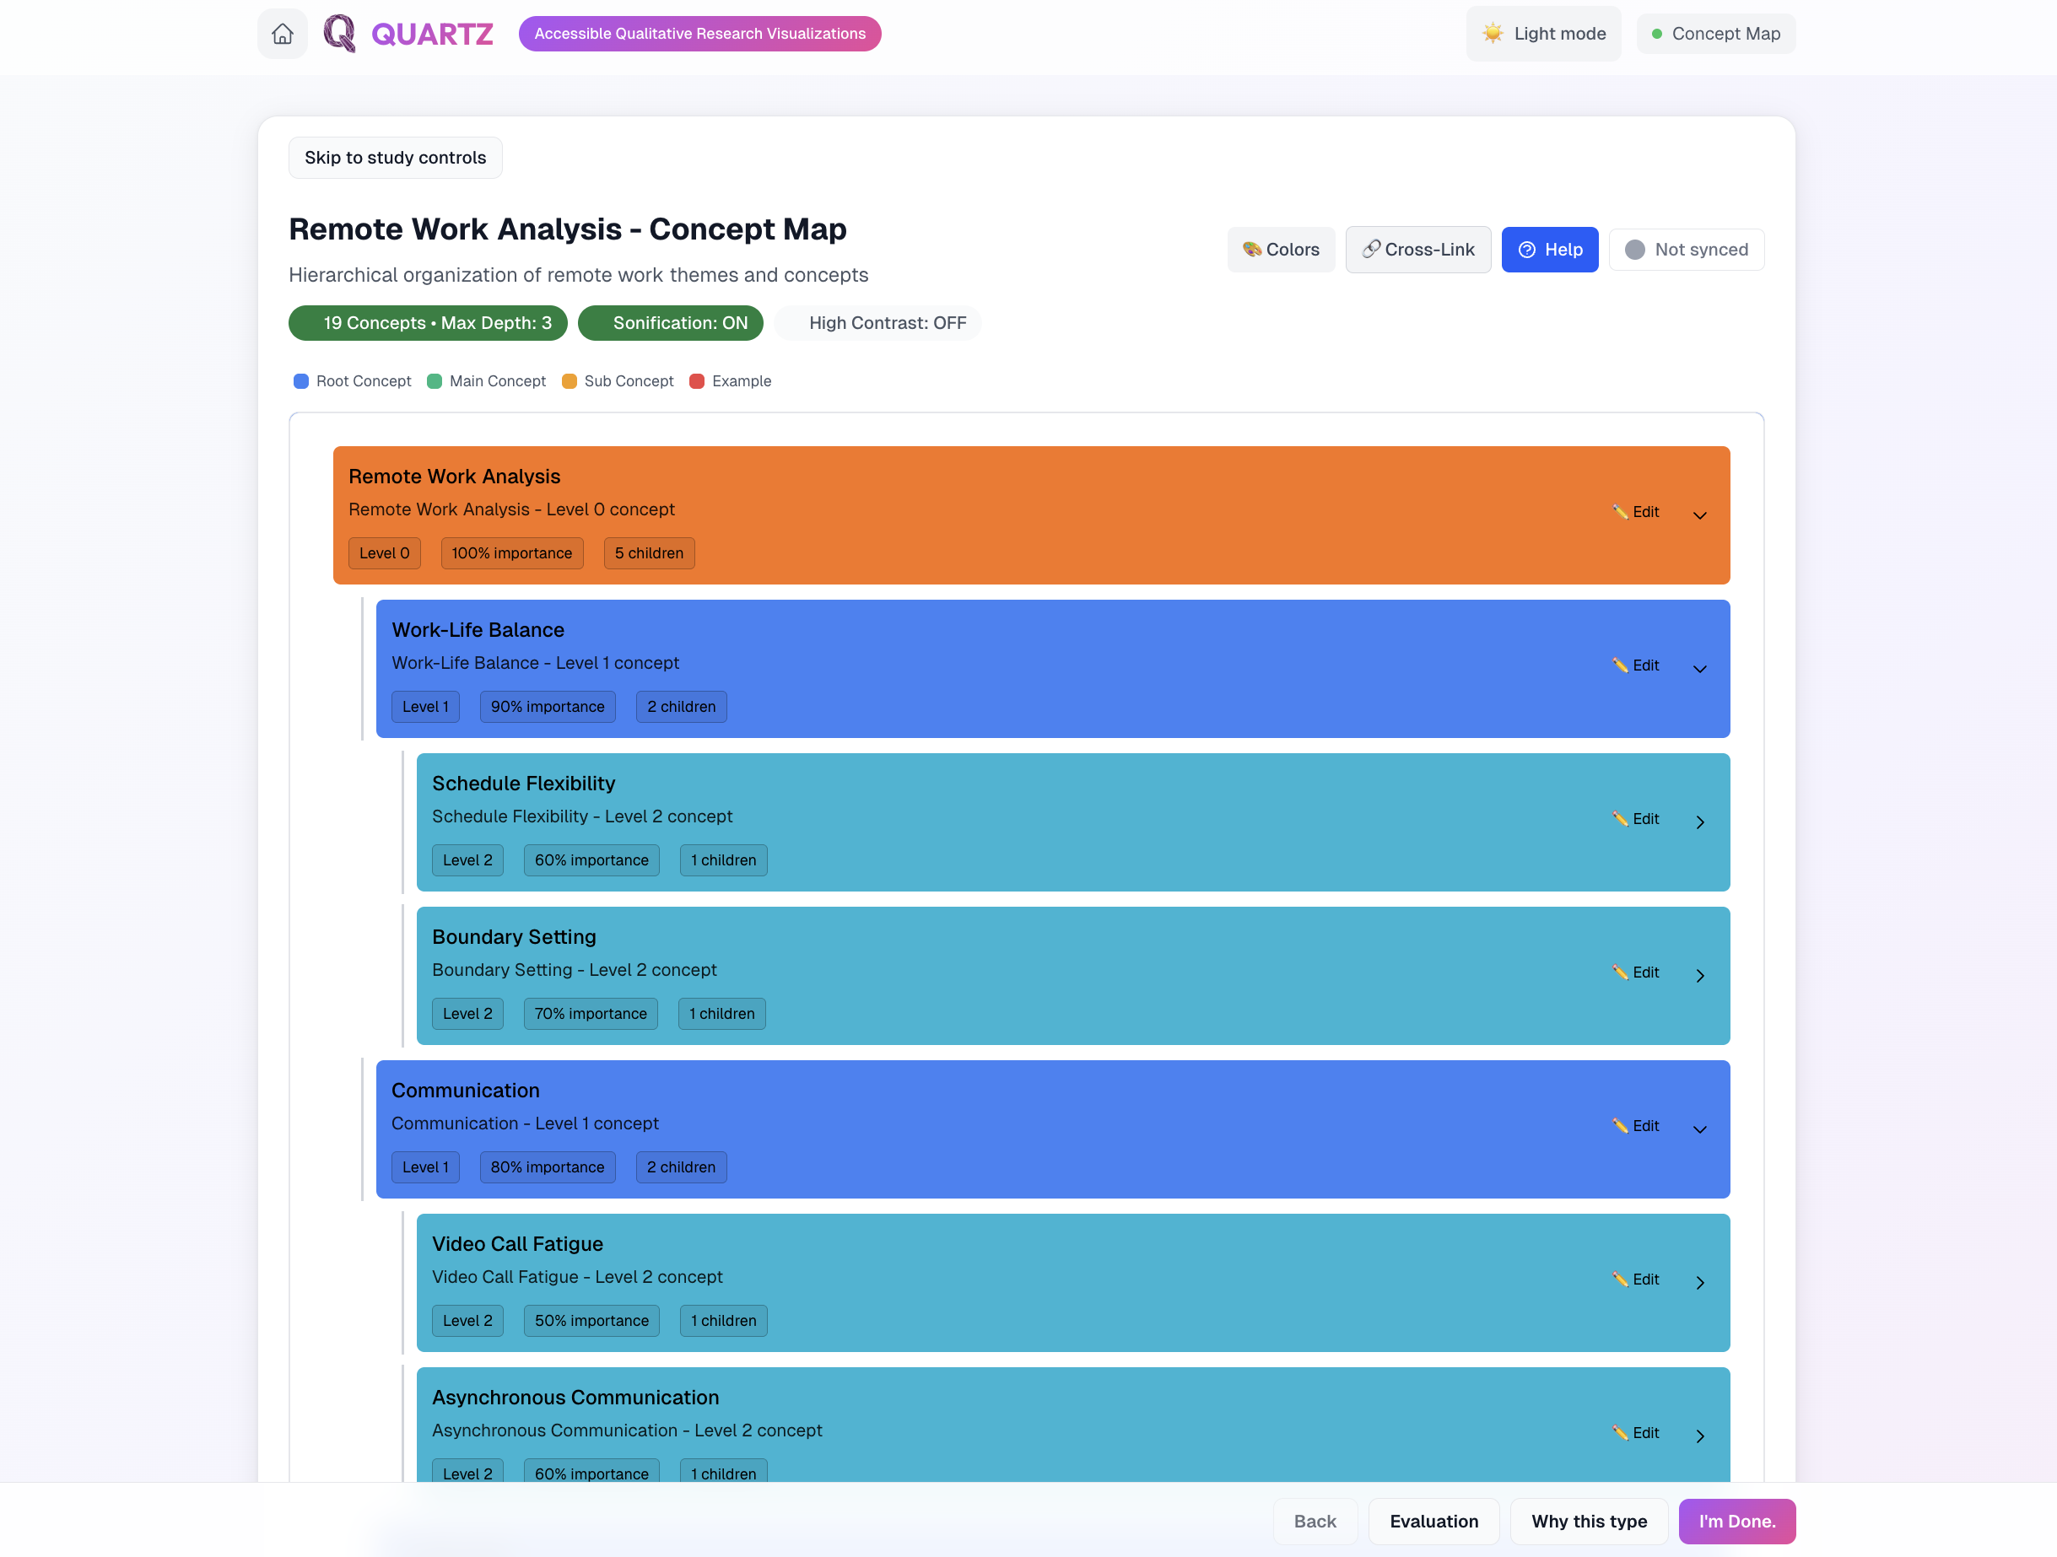Collapse Work-Life Balance chevron

pyautogui.click(x=1699, y=668)
